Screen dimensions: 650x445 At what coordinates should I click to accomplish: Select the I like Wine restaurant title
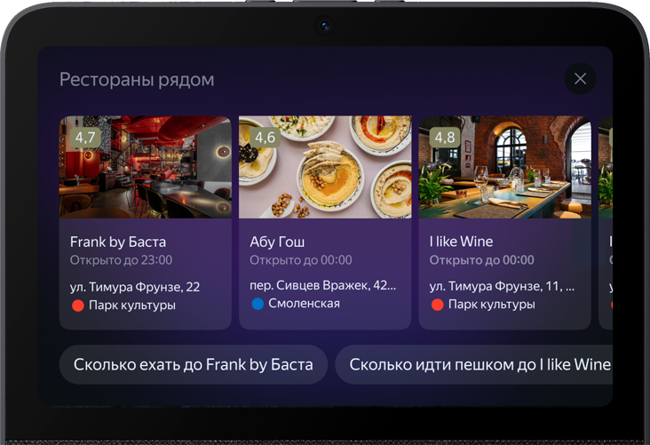click(461, 242)
